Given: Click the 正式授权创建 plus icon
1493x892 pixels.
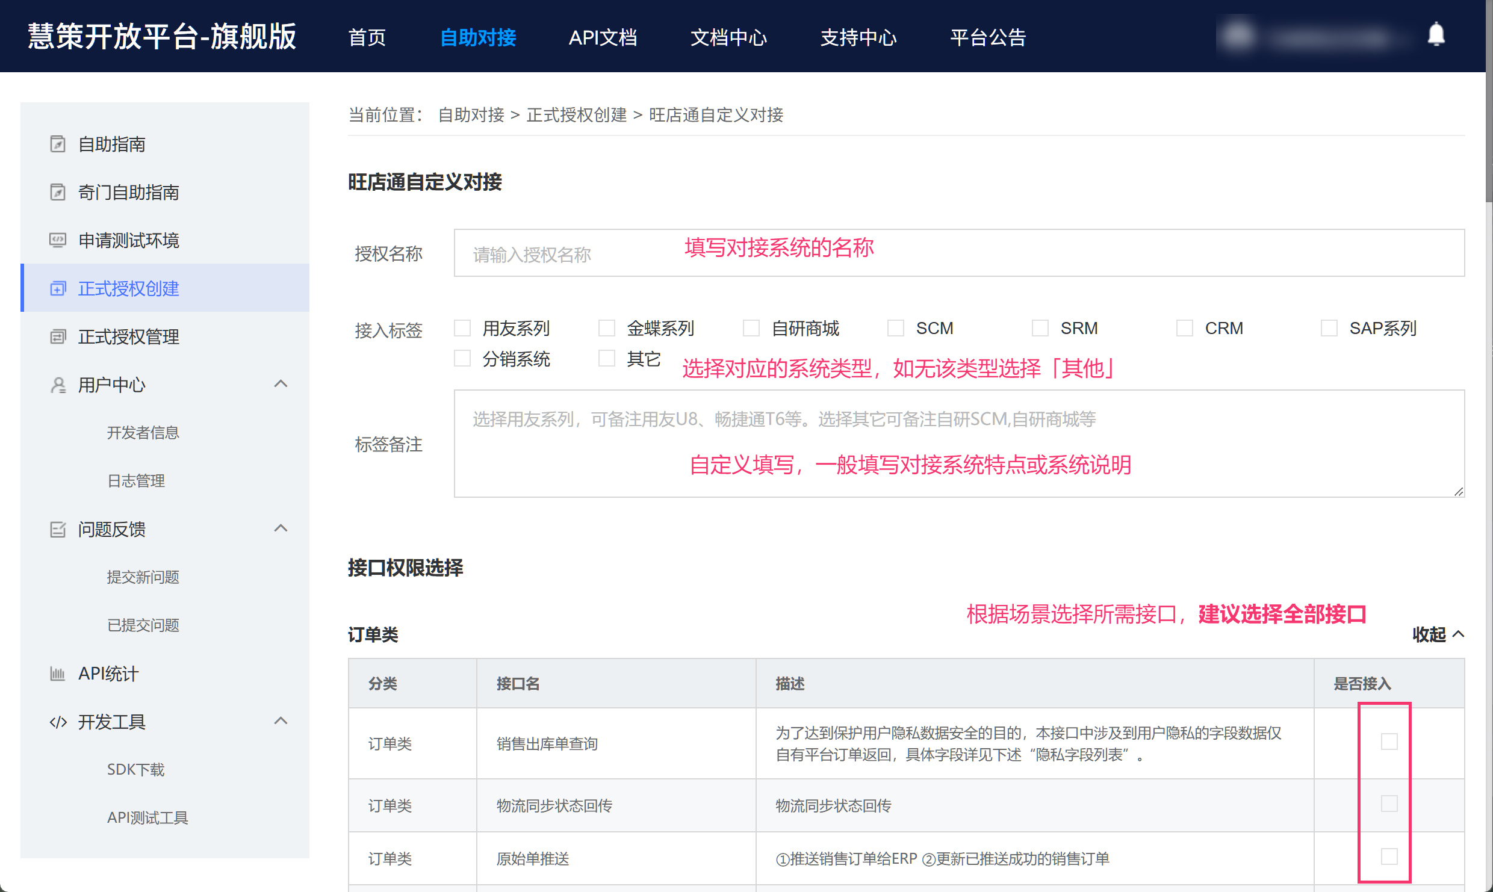Looking at the screenshot, I should coord(58,289).
